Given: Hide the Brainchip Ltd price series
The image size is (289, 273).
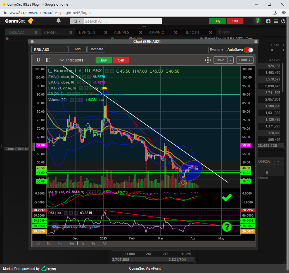Looking at the screenshot, I should tap(107, 71).
